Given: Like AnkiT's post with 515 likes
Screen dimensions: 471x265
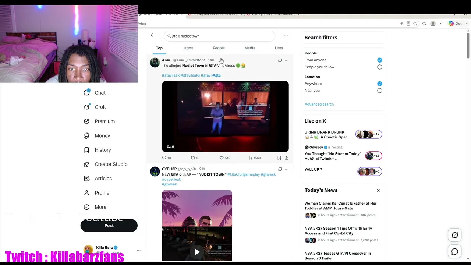Looking at the screenshot, I should (225, 158).
